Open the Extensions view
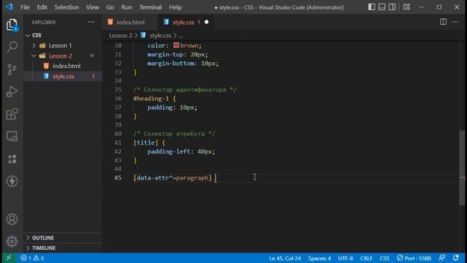467x263 pixels. coord(12,114)
